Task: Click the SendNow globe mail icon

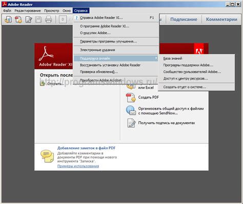Action: (131, 110)
